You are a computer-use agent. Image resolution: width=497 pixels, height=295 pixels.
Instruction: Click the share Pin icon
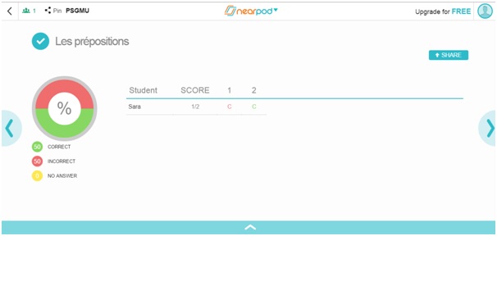click(x=48, y=11)
